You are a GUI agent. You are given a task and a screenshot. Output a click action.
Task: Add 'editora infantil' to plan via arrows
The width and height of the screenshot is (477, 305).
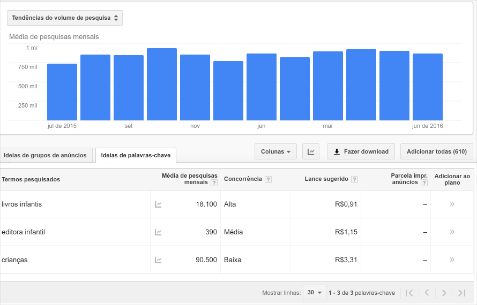click(x=452, y=232)
